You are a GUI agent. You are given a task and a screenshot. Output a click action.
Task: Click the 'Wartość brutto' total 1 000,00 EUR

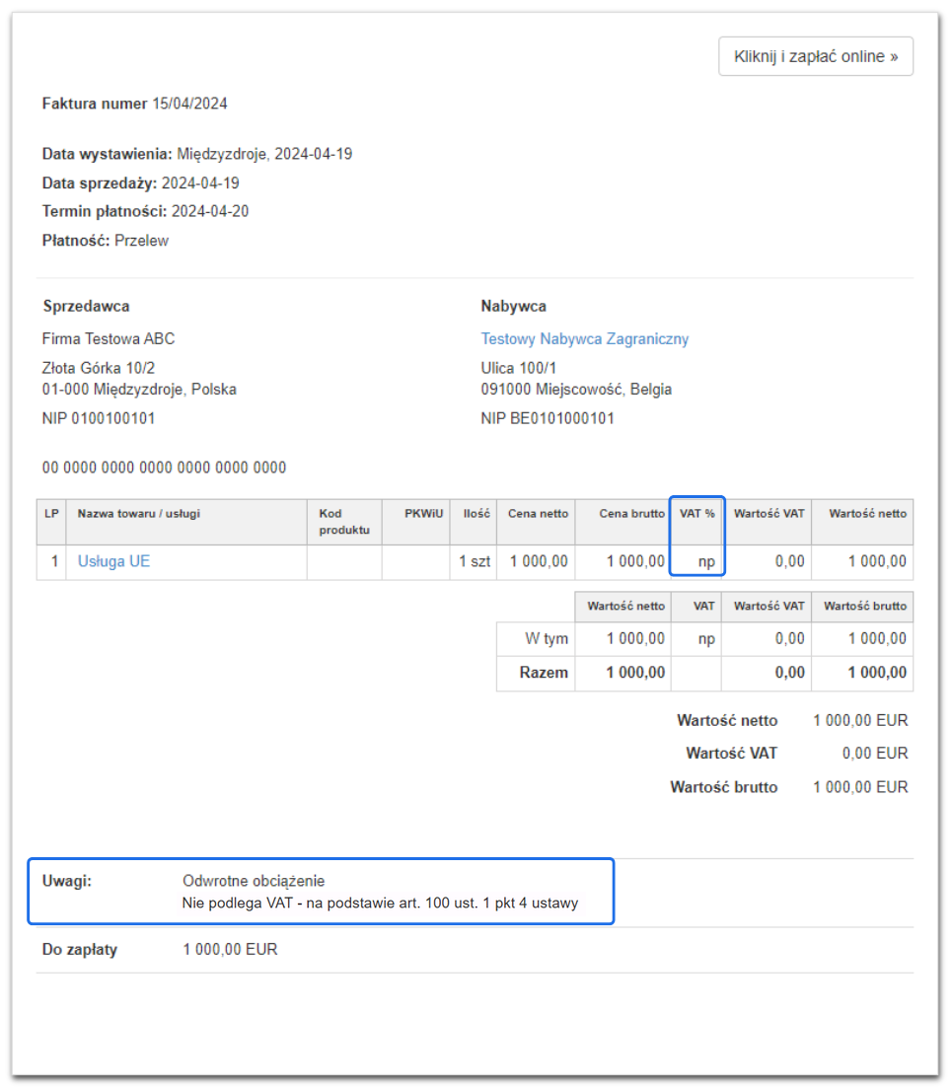[860, 787]
